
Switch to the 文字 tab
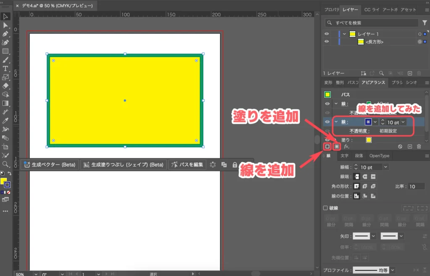point(344,156)
